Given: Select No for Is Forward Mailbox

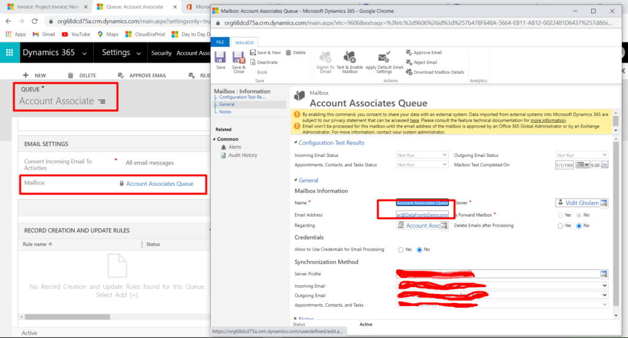Looking at the screenshot, I should tap(579, 215).
